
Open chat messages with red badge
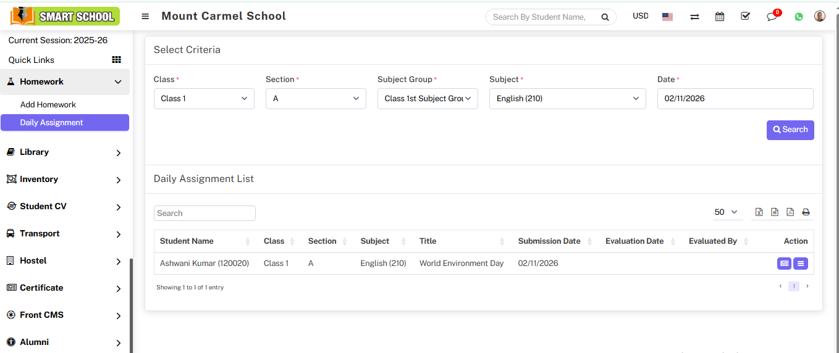click(772, 17)
